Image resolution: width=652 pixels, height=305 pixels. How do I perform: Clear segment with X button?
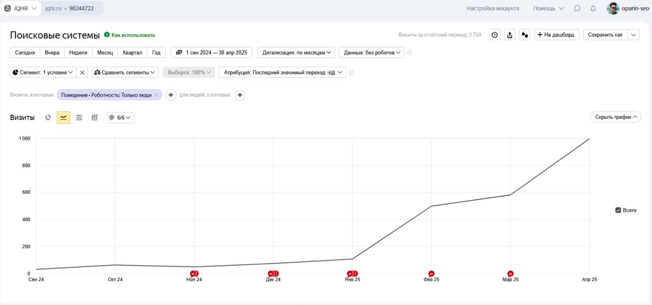point(82,72)
